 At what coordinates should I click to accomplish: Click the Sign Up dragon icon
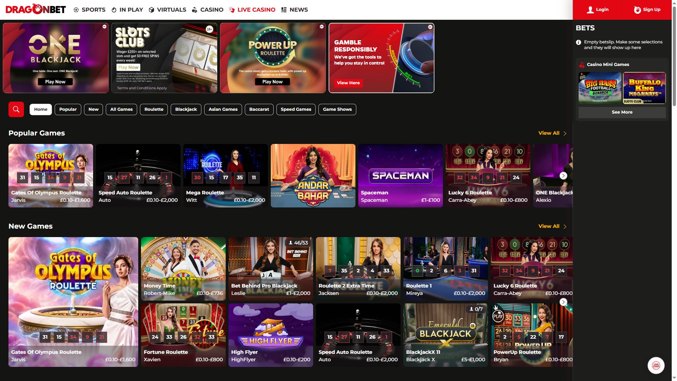tap(637, 10)
